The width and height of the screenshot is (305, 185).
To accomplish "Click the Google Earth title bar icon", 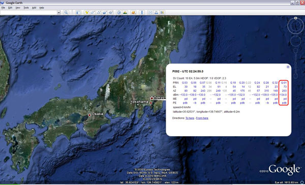I will [x=3, y=3].
